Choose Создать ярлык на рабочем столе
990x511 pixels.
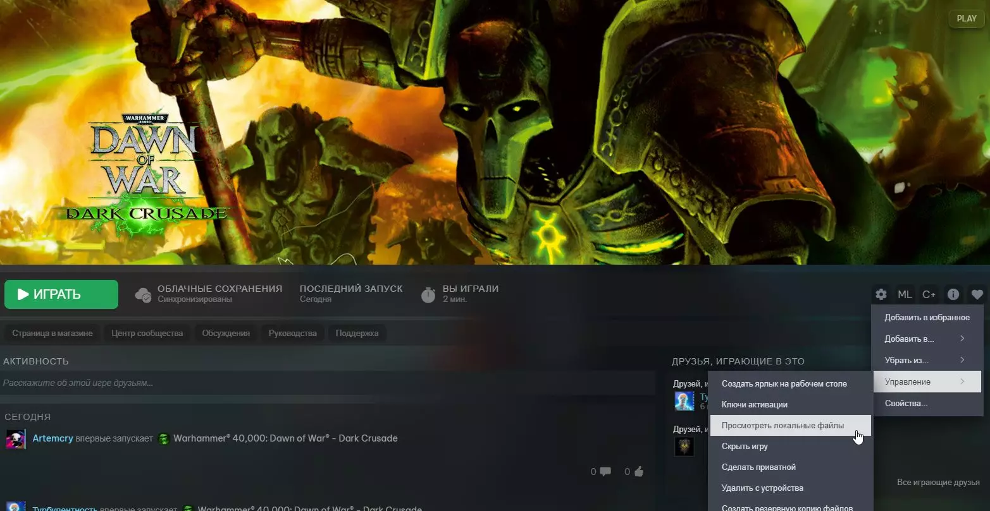pos(790,383)
